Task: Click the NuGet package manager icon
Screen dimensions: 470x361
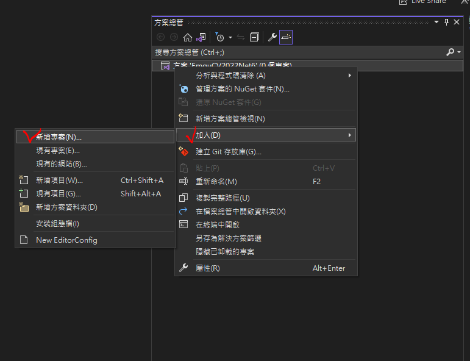Action: 183,89
